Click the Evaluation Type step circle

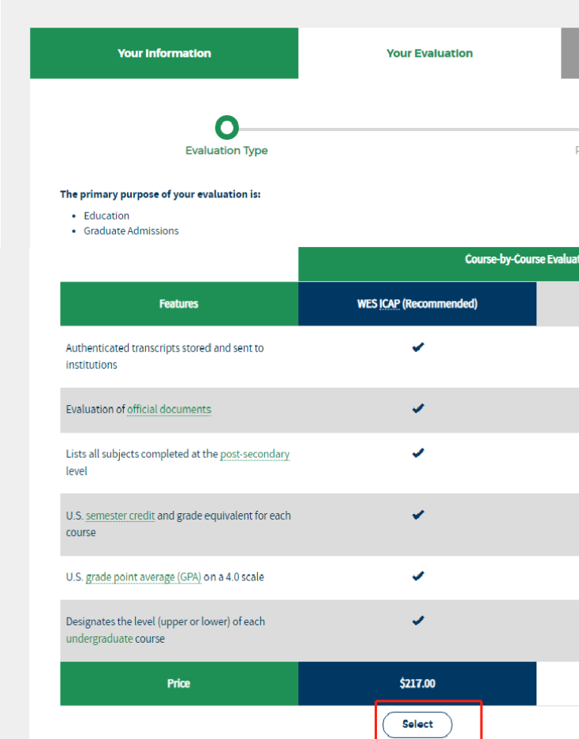click(227, 127)
